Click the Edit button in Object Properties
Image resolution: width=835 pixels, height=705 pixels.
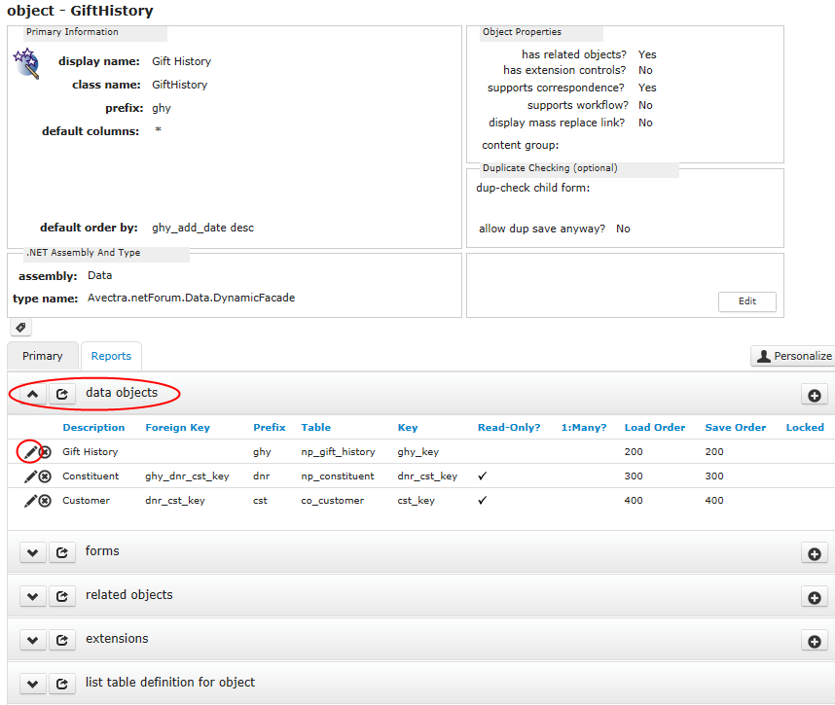pos(746,301)
